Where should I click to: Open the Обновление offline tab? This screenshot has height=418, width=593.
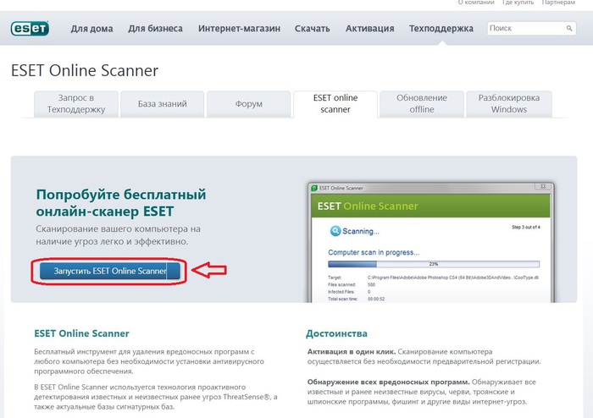[422, 104]
